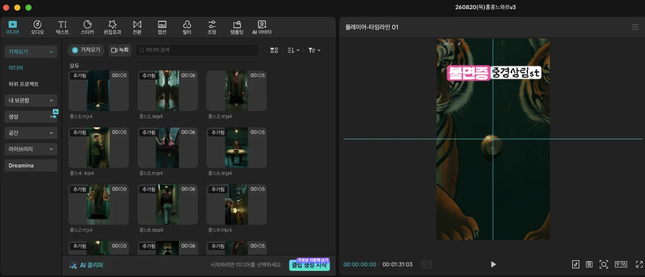Select the 전환 transitions tab
The width and height of the screenshot is (645, 277).
tap(137, 27)
